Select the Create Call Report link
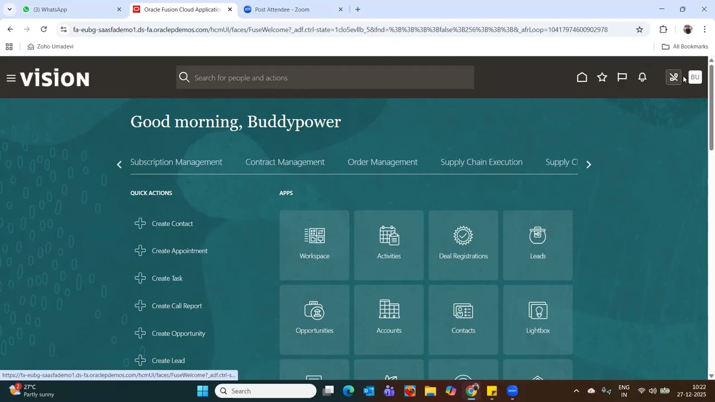 click(177, 306)
